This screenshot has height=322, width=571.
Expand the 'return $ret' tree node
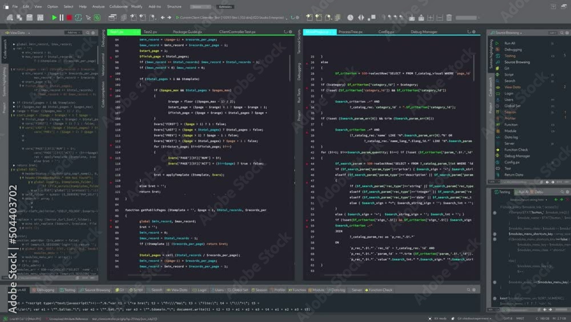14,165
